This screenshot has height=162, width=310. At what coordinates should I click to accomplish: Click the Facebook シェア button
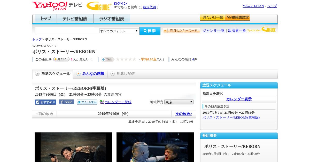[66, 102]
